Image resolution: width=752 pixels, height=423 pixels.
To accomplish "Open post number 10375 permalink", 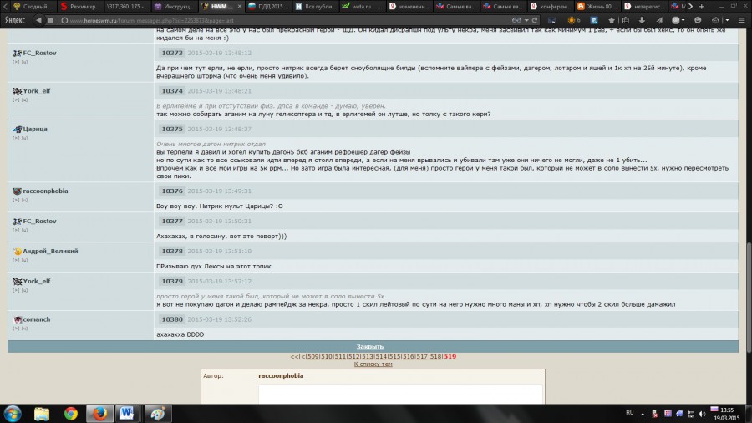I will point(172,129).
